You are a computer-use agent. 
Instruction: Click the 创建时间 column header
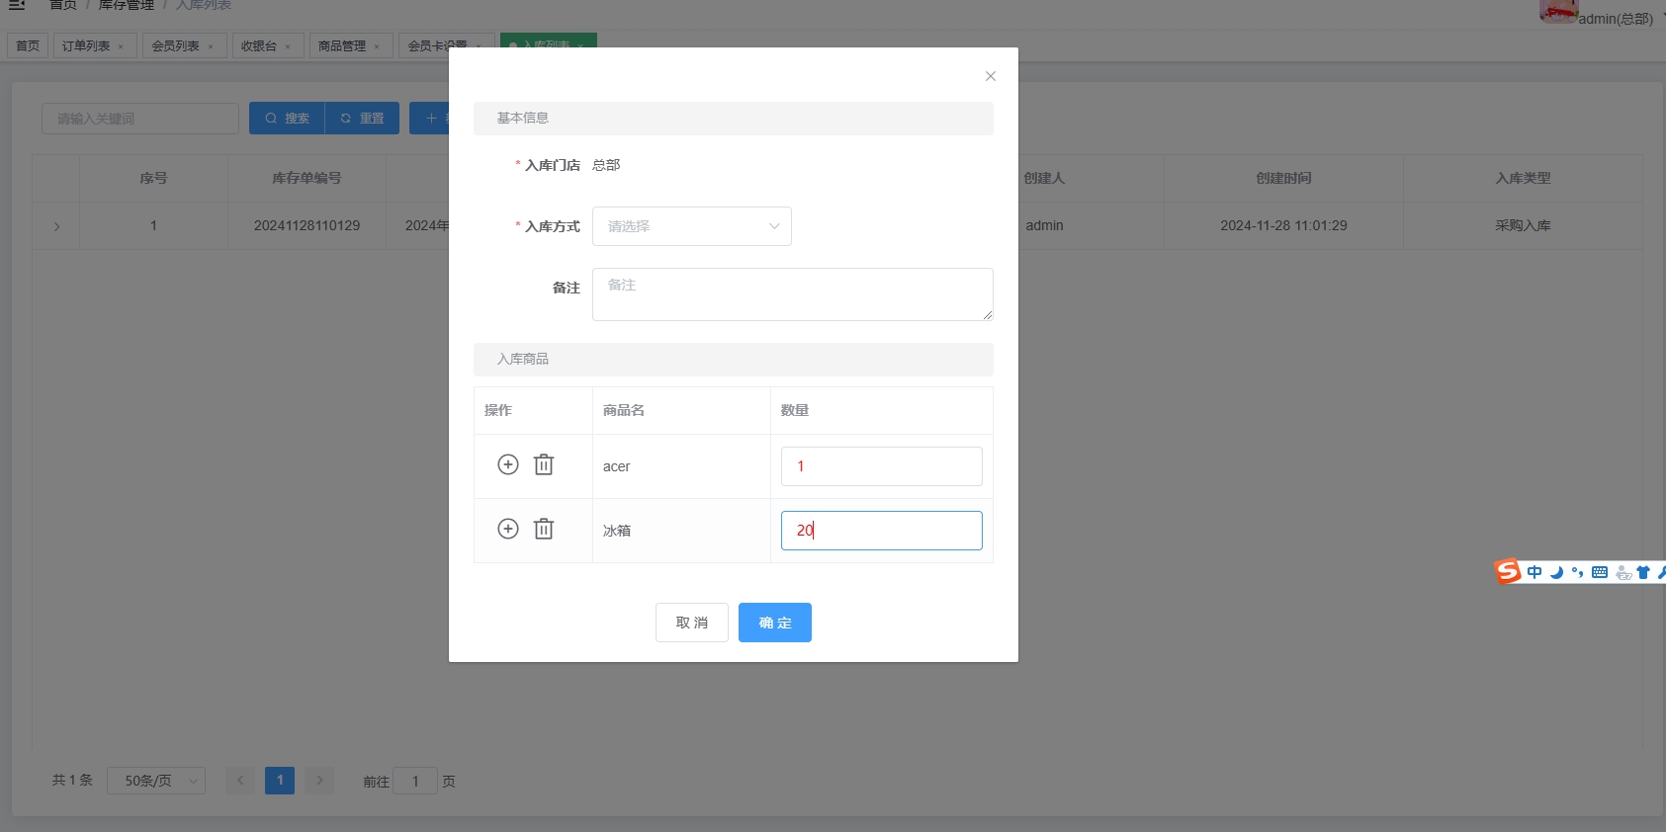click(1283, 178)
